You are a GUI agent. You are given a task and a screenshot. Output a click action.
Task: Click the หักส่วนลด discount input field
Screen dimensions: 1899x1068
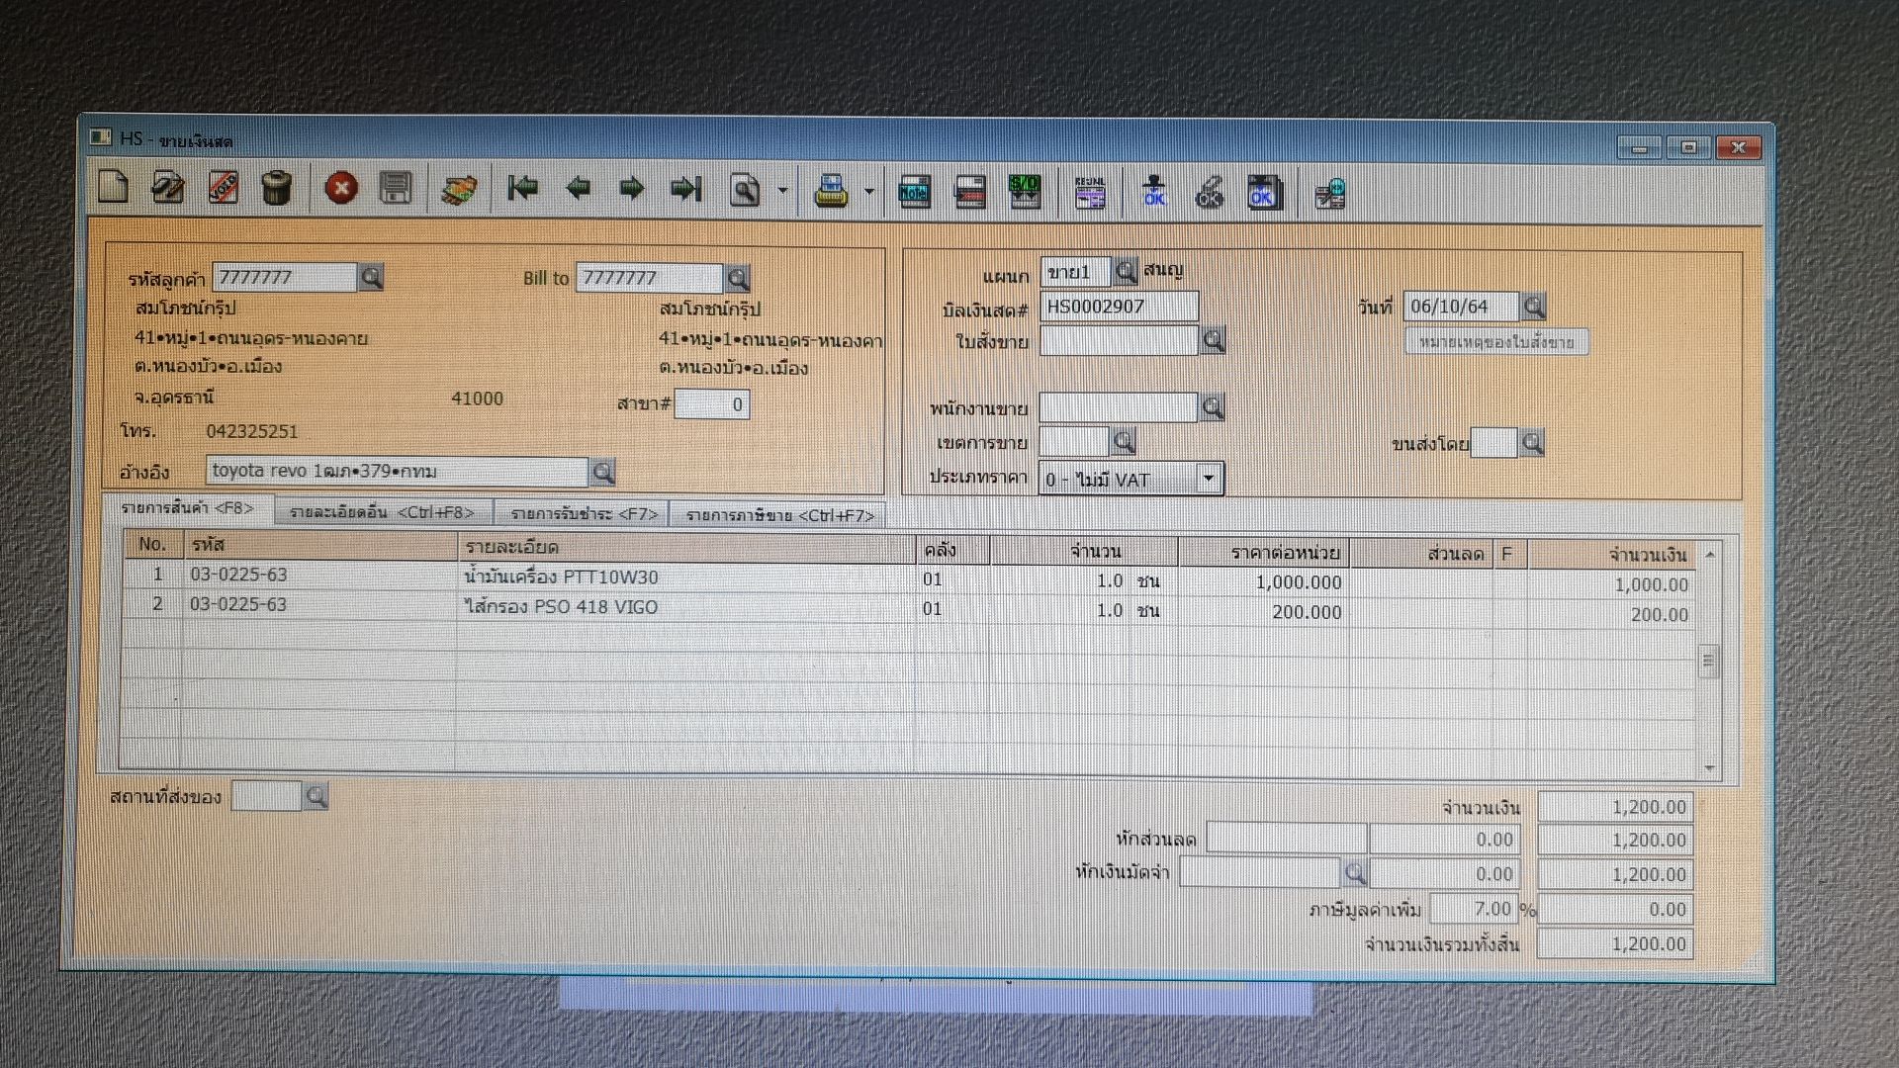coord(1287,839)
